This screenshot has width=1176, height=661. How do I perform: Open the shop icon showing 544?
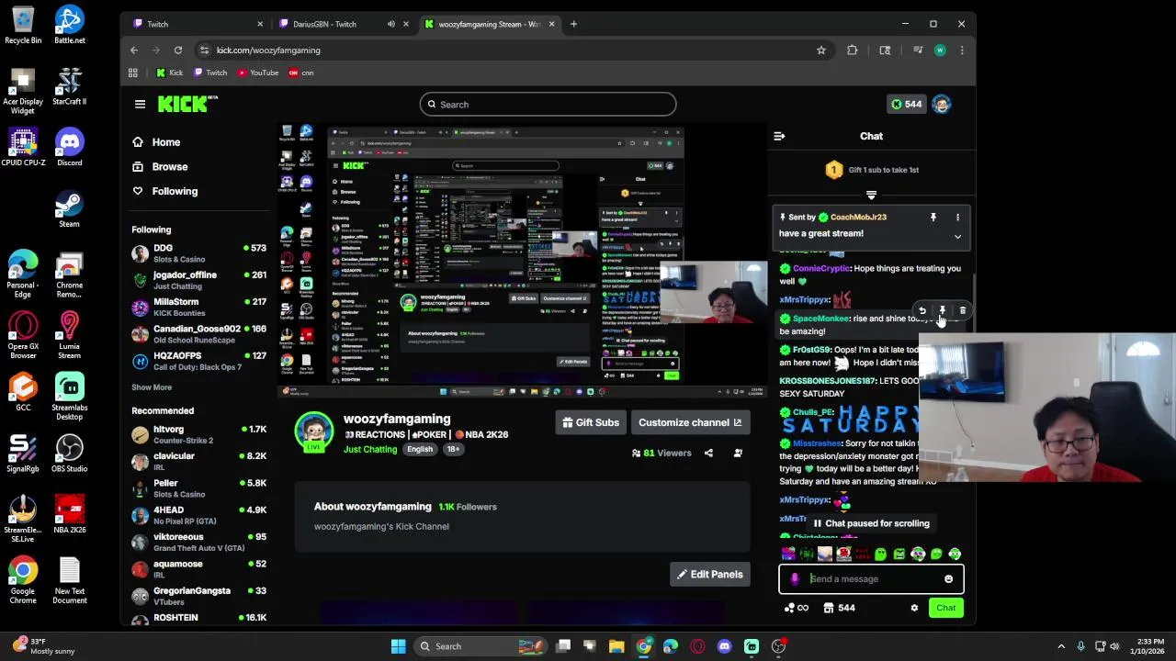pos(838,608)
